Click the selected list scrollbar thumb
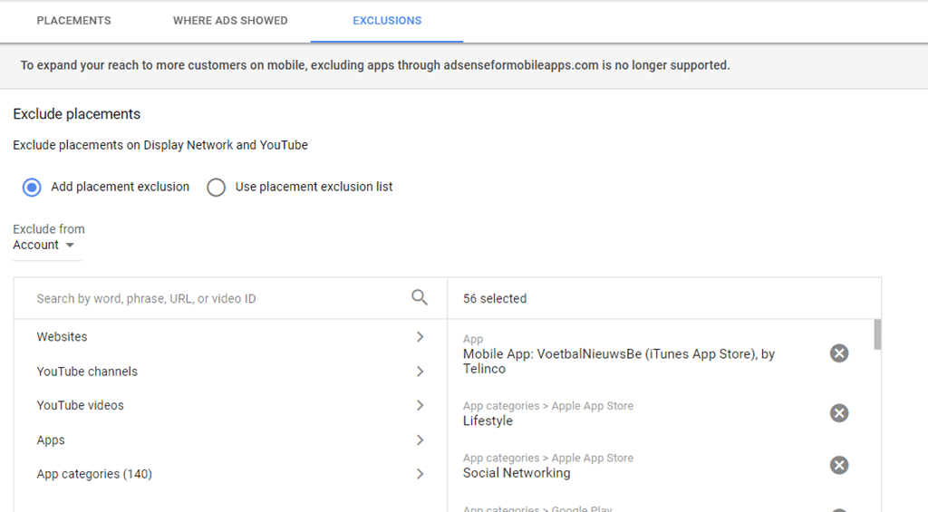The width and height of the screenshot is (928, 512). [x=877, y=334]
